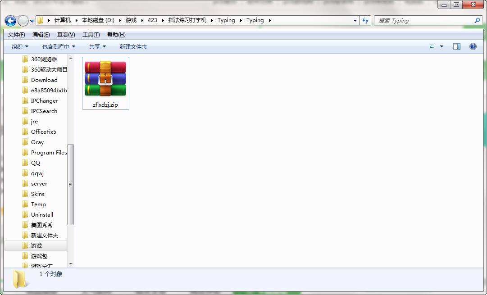Open the 文件(F) menu
The height and width of the screenshot is (295, 487).
tap(17, 35)
